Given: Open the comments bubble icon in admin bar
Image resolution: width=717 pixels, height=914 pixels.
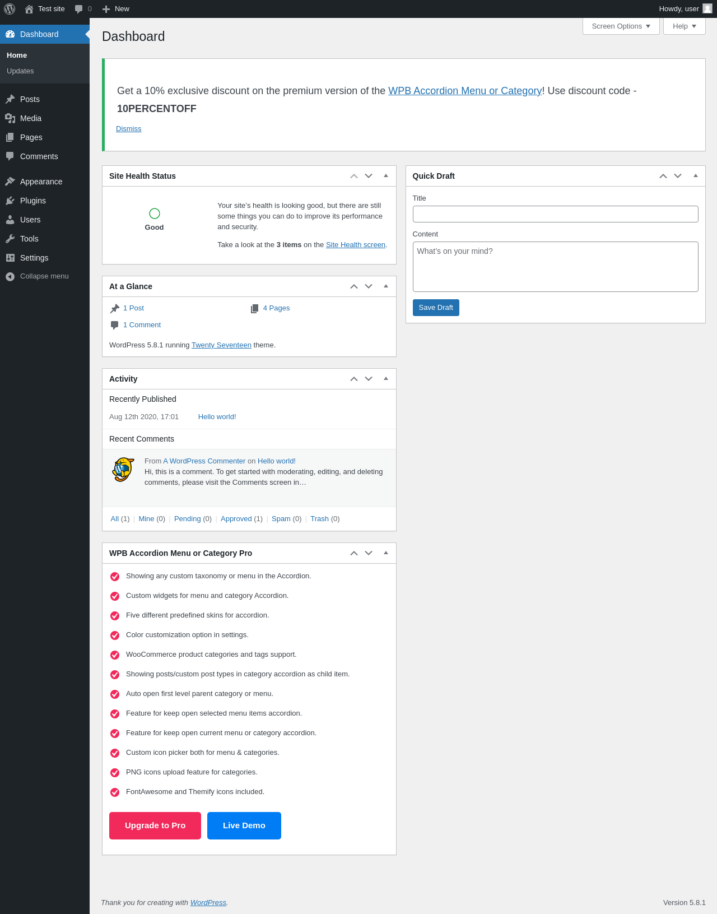Looking at the screenshot, I should 79,9.
